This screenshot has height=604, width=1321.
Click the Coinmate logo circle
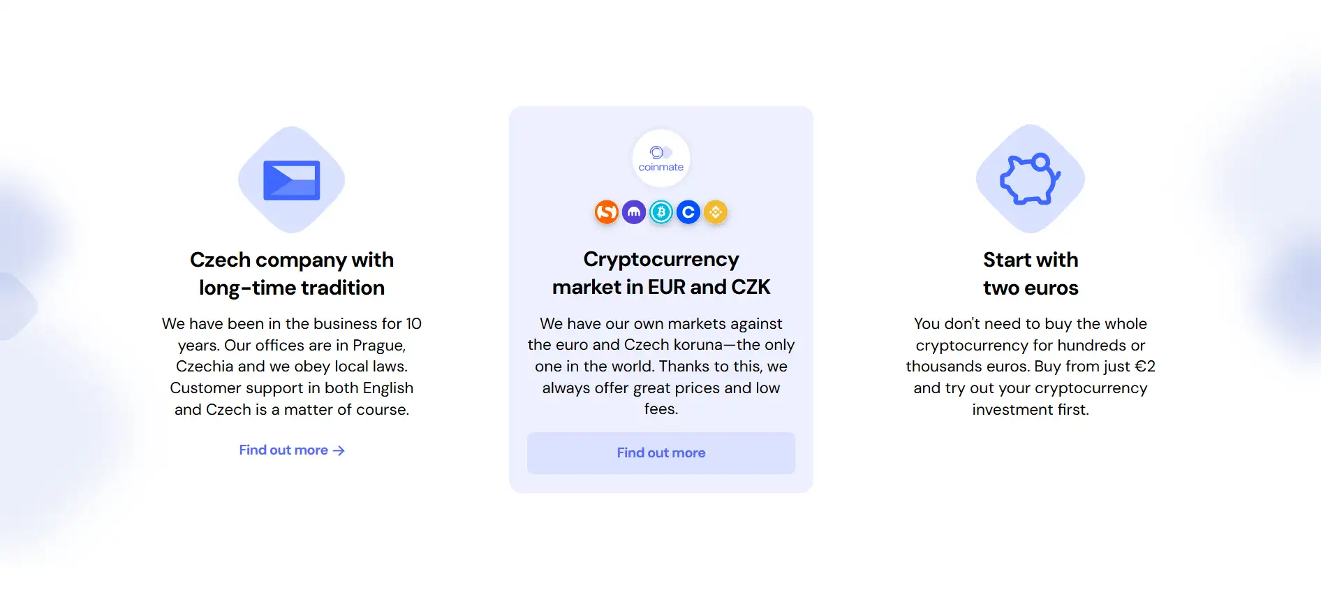coord(660,159)
